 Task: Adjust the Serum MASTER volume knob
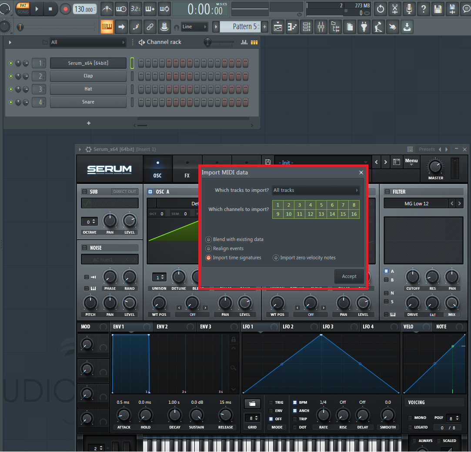[x=435, y=166]
